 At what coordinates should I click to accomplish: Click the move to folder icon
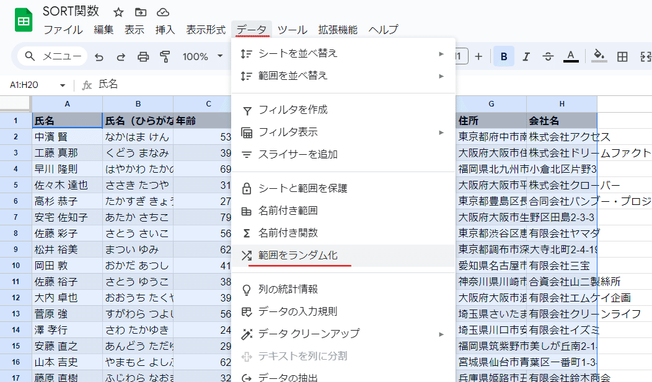(141, 12)
